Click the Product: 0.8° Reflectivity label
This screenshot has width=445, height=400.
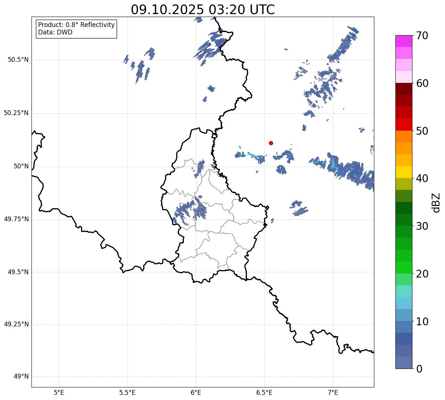[x=77, y=25]
